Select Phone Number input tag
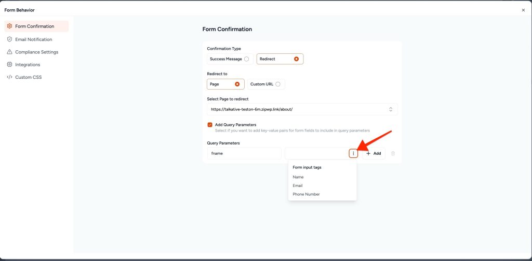This screenshot has width=532, height=261. point(306,194)
